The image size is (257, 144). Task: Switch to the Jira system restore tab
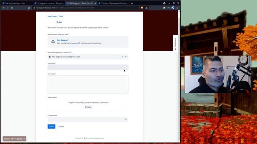49,3
